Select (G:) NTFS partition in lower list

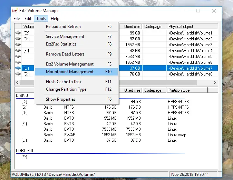pos(25,107)
